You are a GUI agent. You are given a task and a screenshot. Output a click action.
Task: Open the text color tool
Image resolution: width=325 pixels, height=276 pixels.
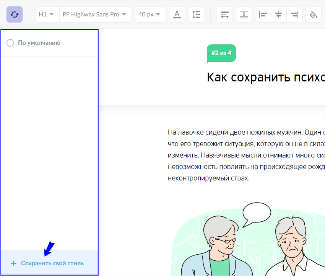click(177, 14)
